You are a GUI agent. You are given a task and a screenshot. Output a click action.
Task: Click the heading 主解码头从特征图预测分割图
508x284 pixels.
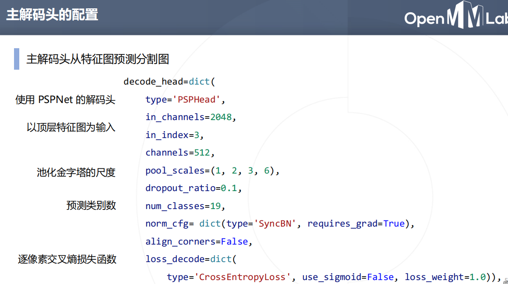point(98,59)
